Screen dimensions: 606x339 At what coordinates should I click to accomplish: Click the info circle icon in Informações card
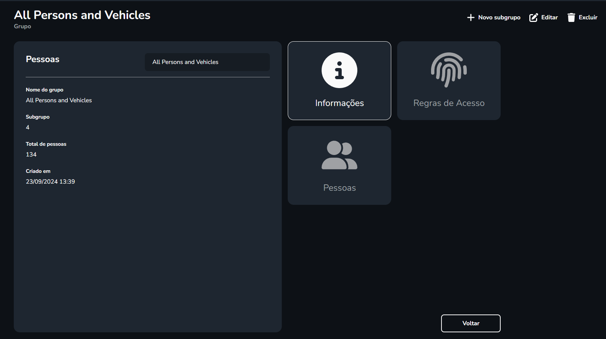pyautogui.click(x=339, y=70)
